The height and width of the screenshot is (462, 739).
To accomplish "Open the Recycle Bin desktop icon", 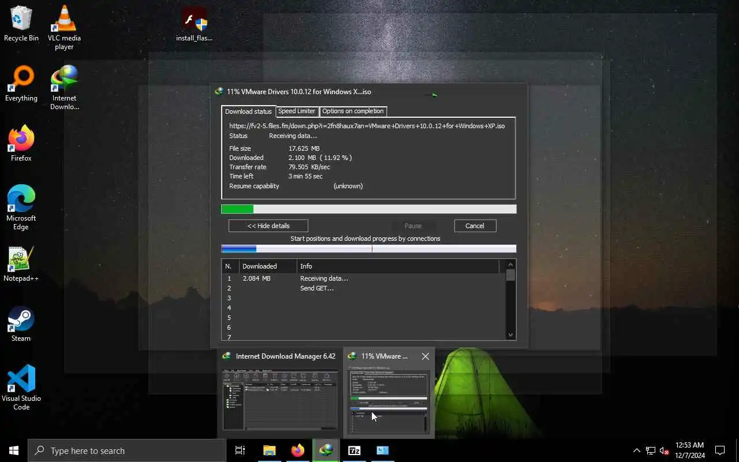I will click(x=21, y=24).
